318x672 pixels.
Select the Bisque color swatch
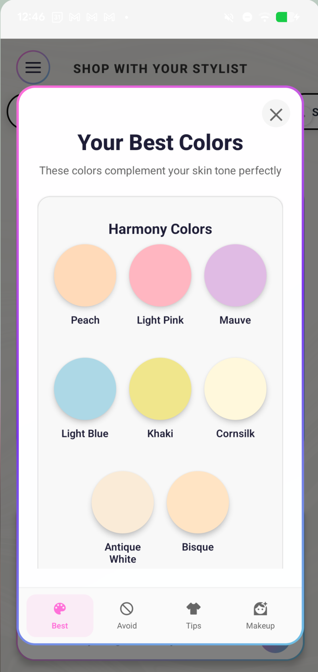coord(198,502)
